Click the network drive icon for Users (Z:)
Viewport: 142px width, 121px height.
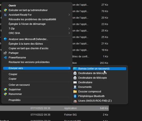click(75, 101)
